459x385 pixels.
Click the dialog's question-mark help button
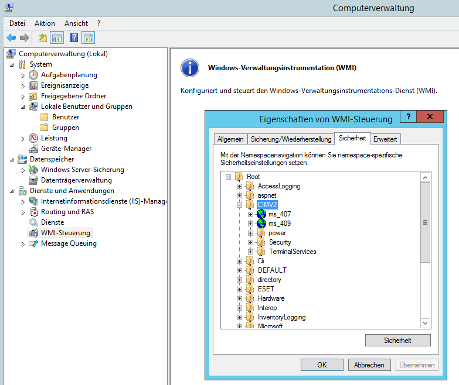(409, 116)
